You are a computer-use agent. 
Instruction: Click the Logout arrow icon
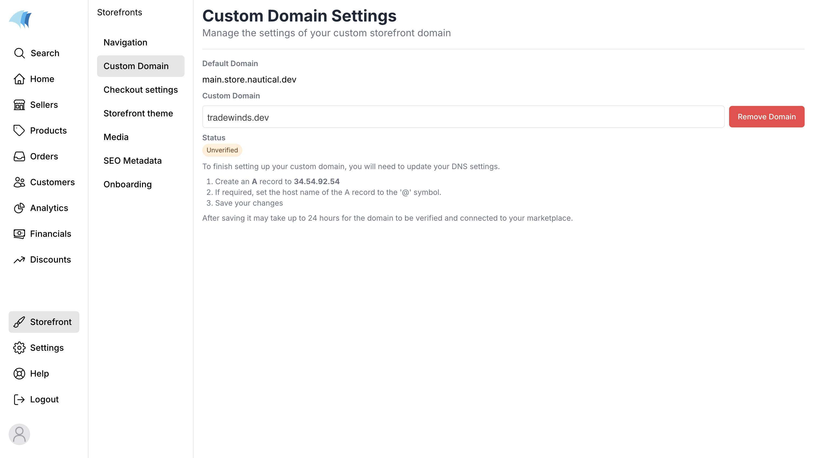coord(19,399)
